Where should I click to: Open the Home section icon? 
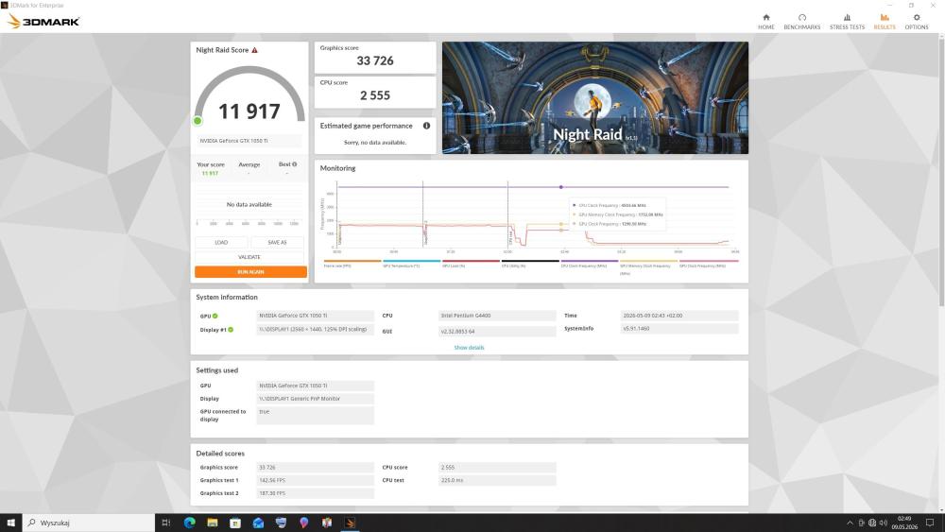click(766, 17)
